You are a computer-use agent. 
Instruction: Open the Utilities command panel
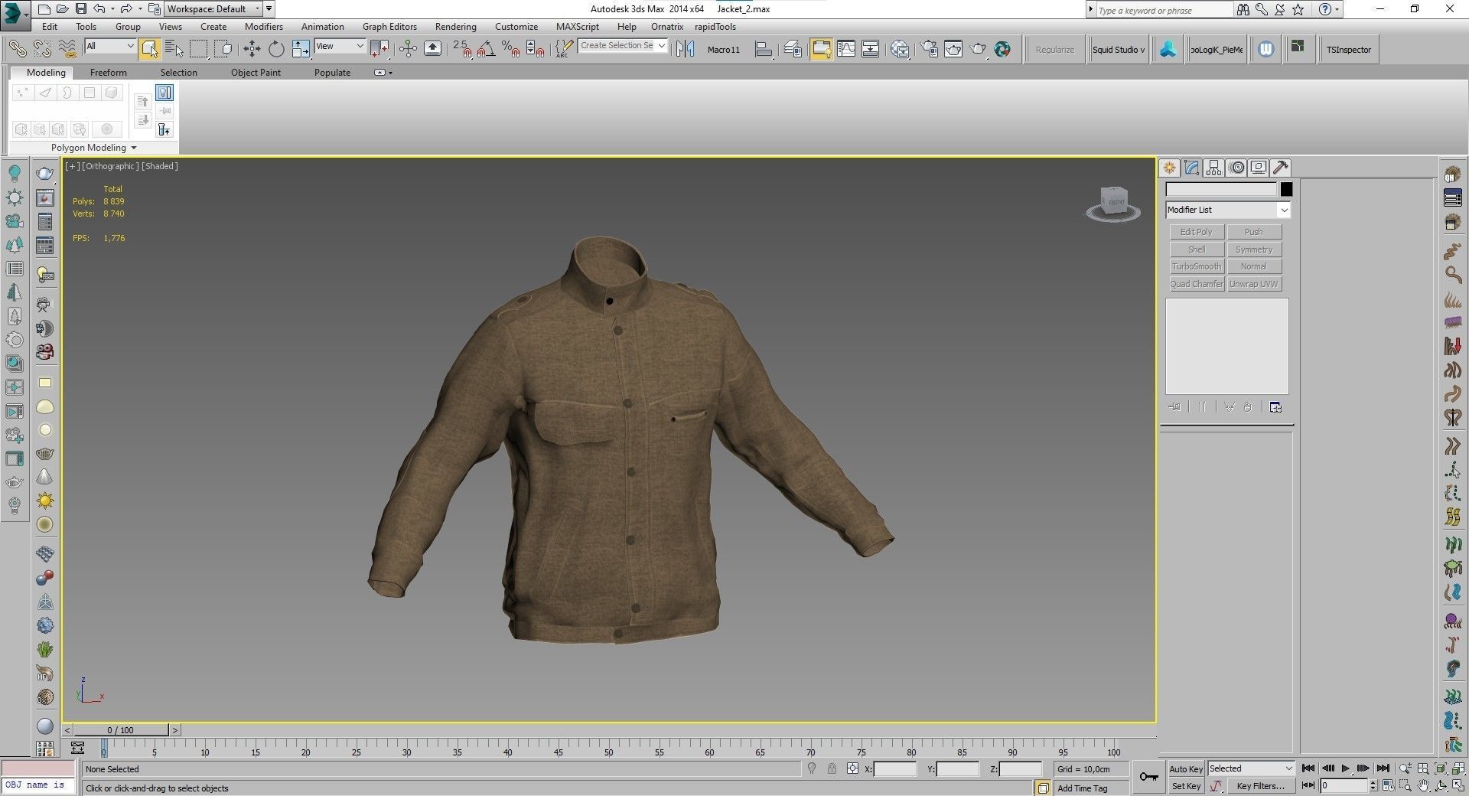[x=1281, y=168]
